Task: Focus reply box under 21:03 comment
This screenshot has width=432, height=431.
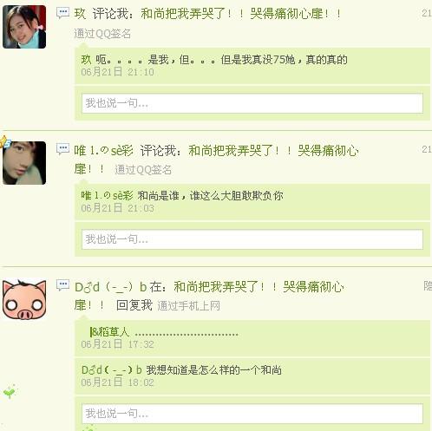Action: pyautogui.click(x=252, y=239)
